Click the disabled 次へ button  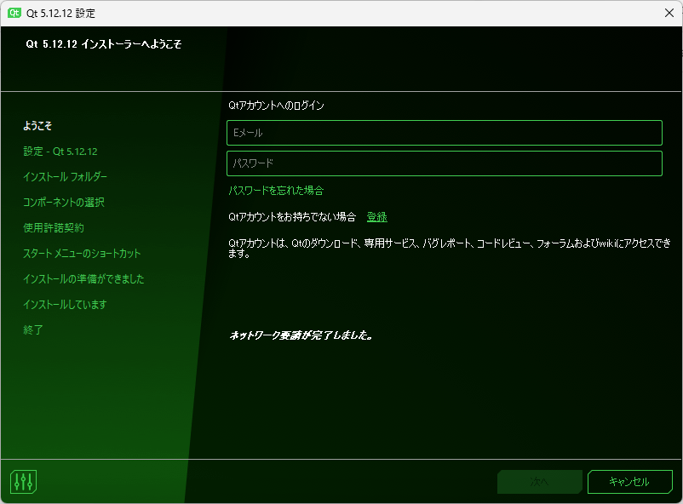[540, 482]
